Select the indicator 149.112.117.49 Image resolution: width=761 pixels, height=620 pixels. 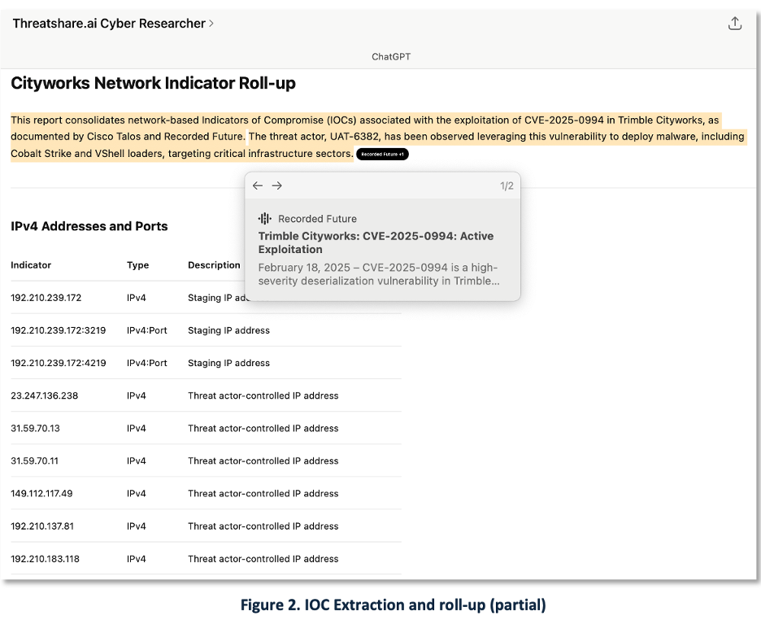click(41, 493)
